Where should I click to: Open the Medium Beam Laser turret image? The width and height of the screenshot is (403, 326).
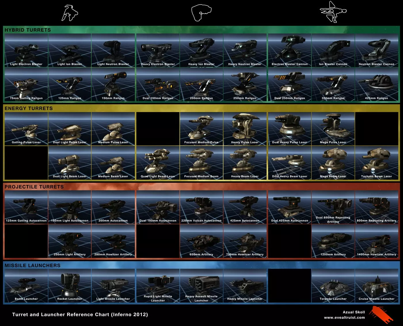pos(113,163)
